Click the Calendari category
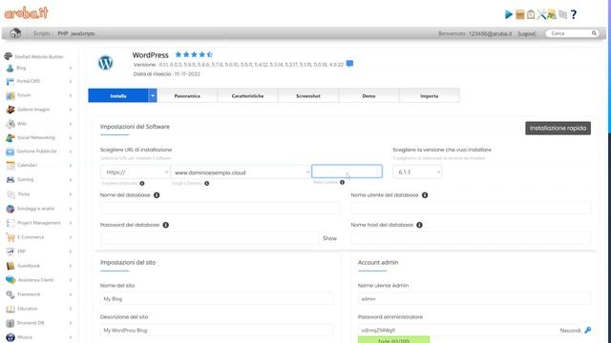611x343 pixels. pyautogui.click(x=27, y=165)
